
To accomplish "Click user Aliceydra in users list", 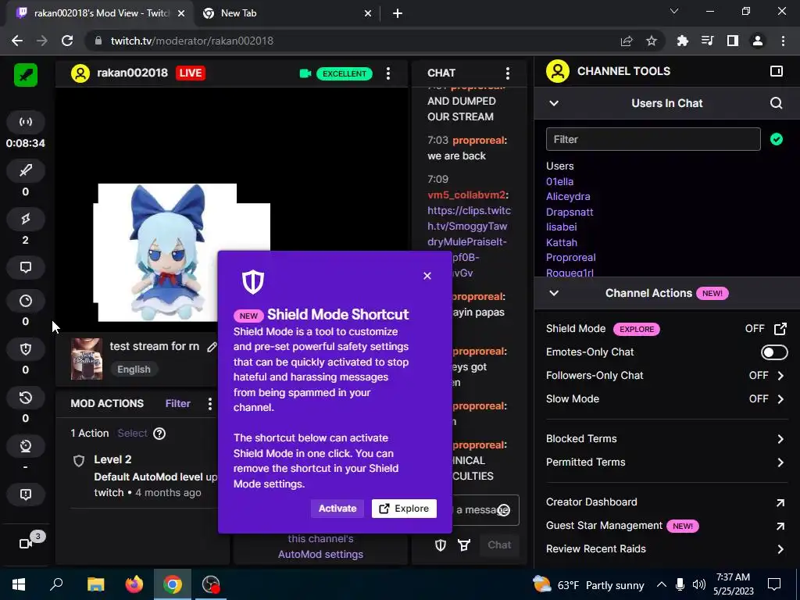I will pyautogui.click(x=568, y=197).
